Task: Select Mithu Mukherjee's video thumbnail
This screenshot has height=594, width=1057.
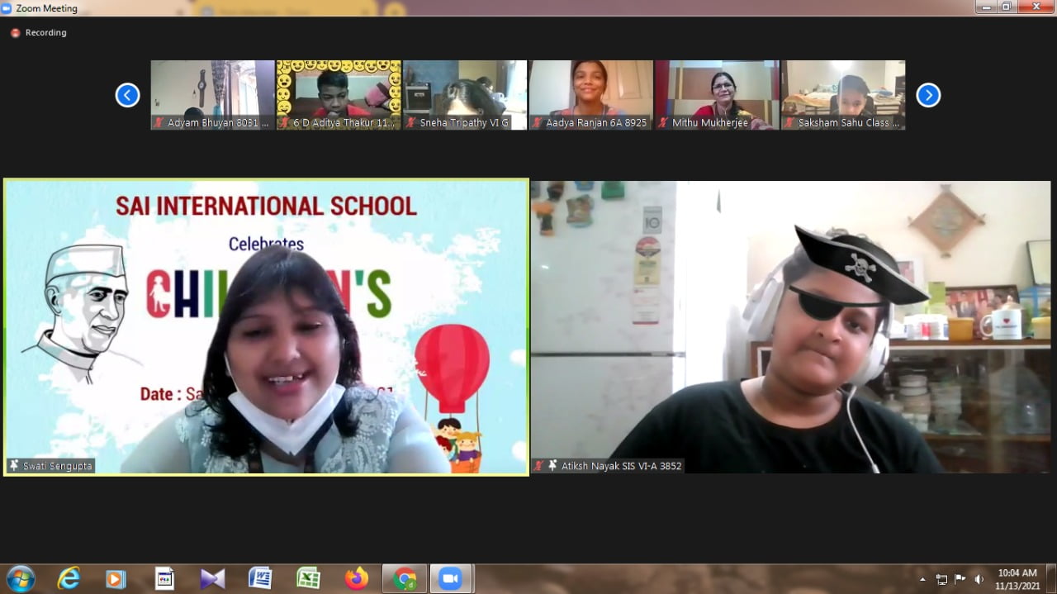Action: click(x=717, y=94)
